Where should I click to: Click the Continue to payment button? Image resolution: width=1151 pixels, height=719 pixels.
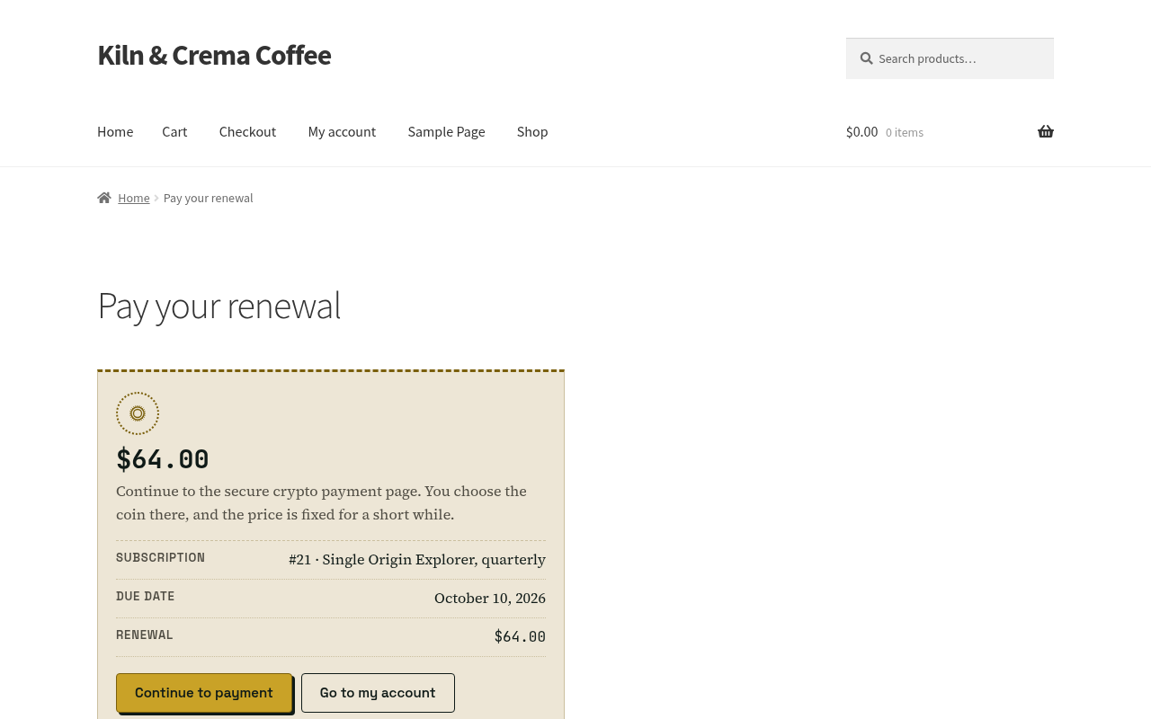[204, 693]
